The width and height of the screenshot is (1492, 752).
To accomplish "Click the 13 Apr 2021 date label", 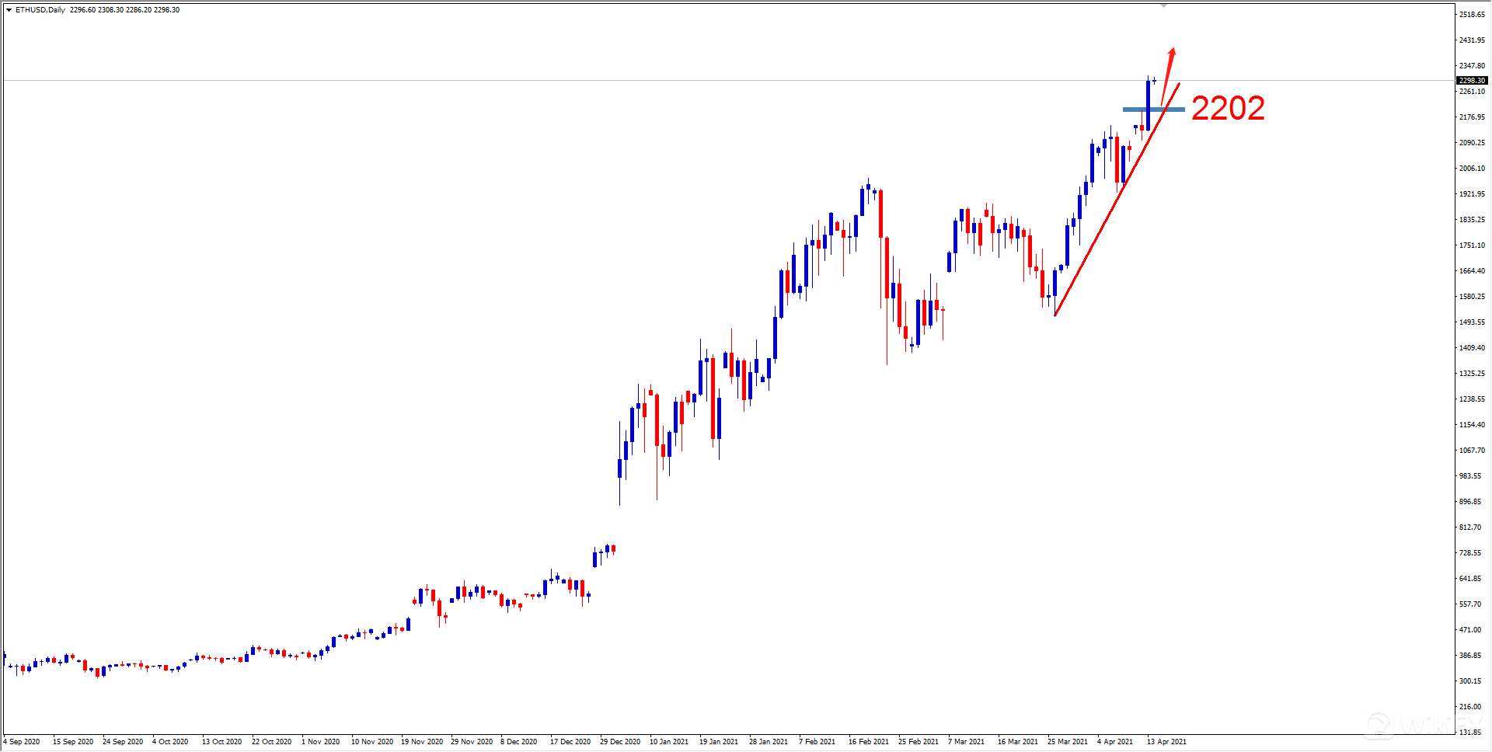I will [1166, 741].
